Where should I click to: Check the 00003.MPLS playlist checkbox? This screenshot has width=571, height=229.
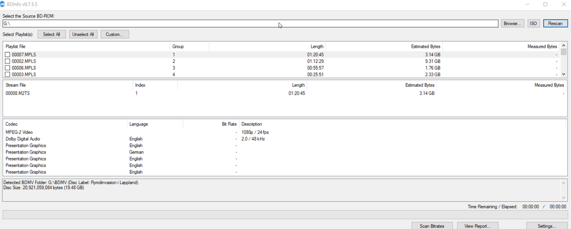(x=7, y=75)
